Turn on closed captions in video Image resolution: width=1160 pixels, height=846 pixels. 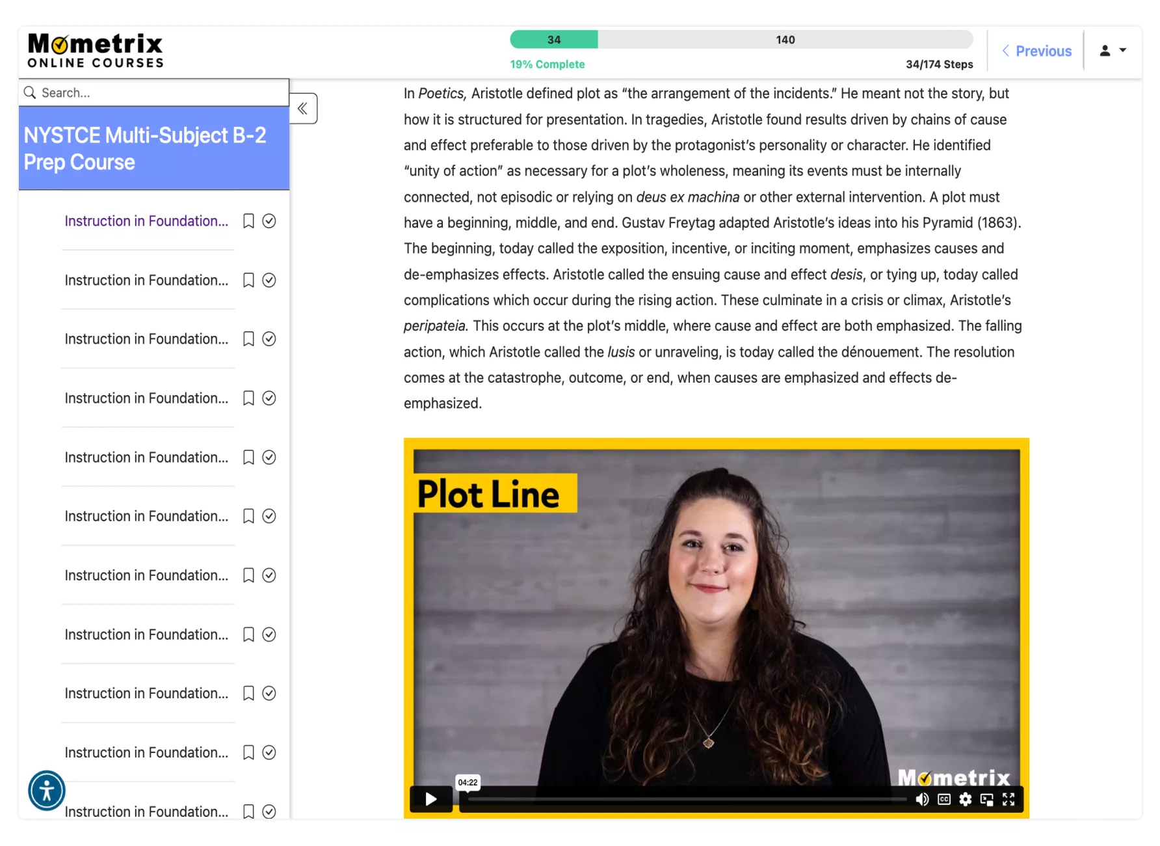[x=944, y=799]
